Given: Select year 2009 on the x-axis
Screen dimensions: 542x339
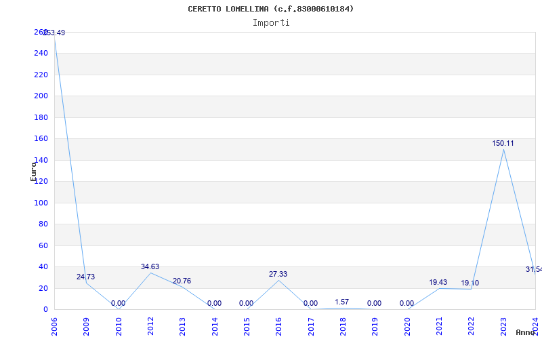Looking at the screenshot, I should point(87,327).
